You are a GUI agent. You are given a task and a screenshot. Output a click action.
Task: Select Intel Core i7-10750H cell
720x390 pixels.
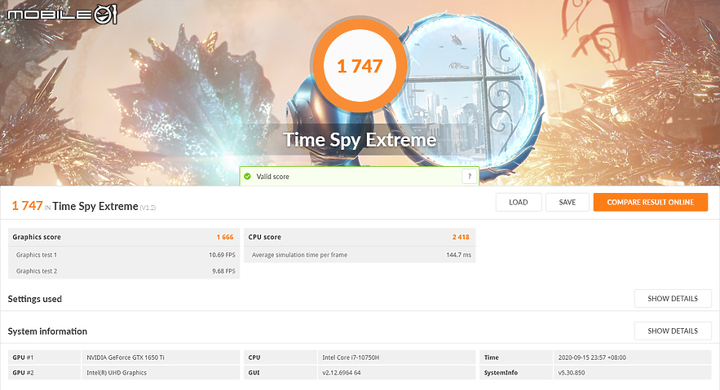(396, 357)
